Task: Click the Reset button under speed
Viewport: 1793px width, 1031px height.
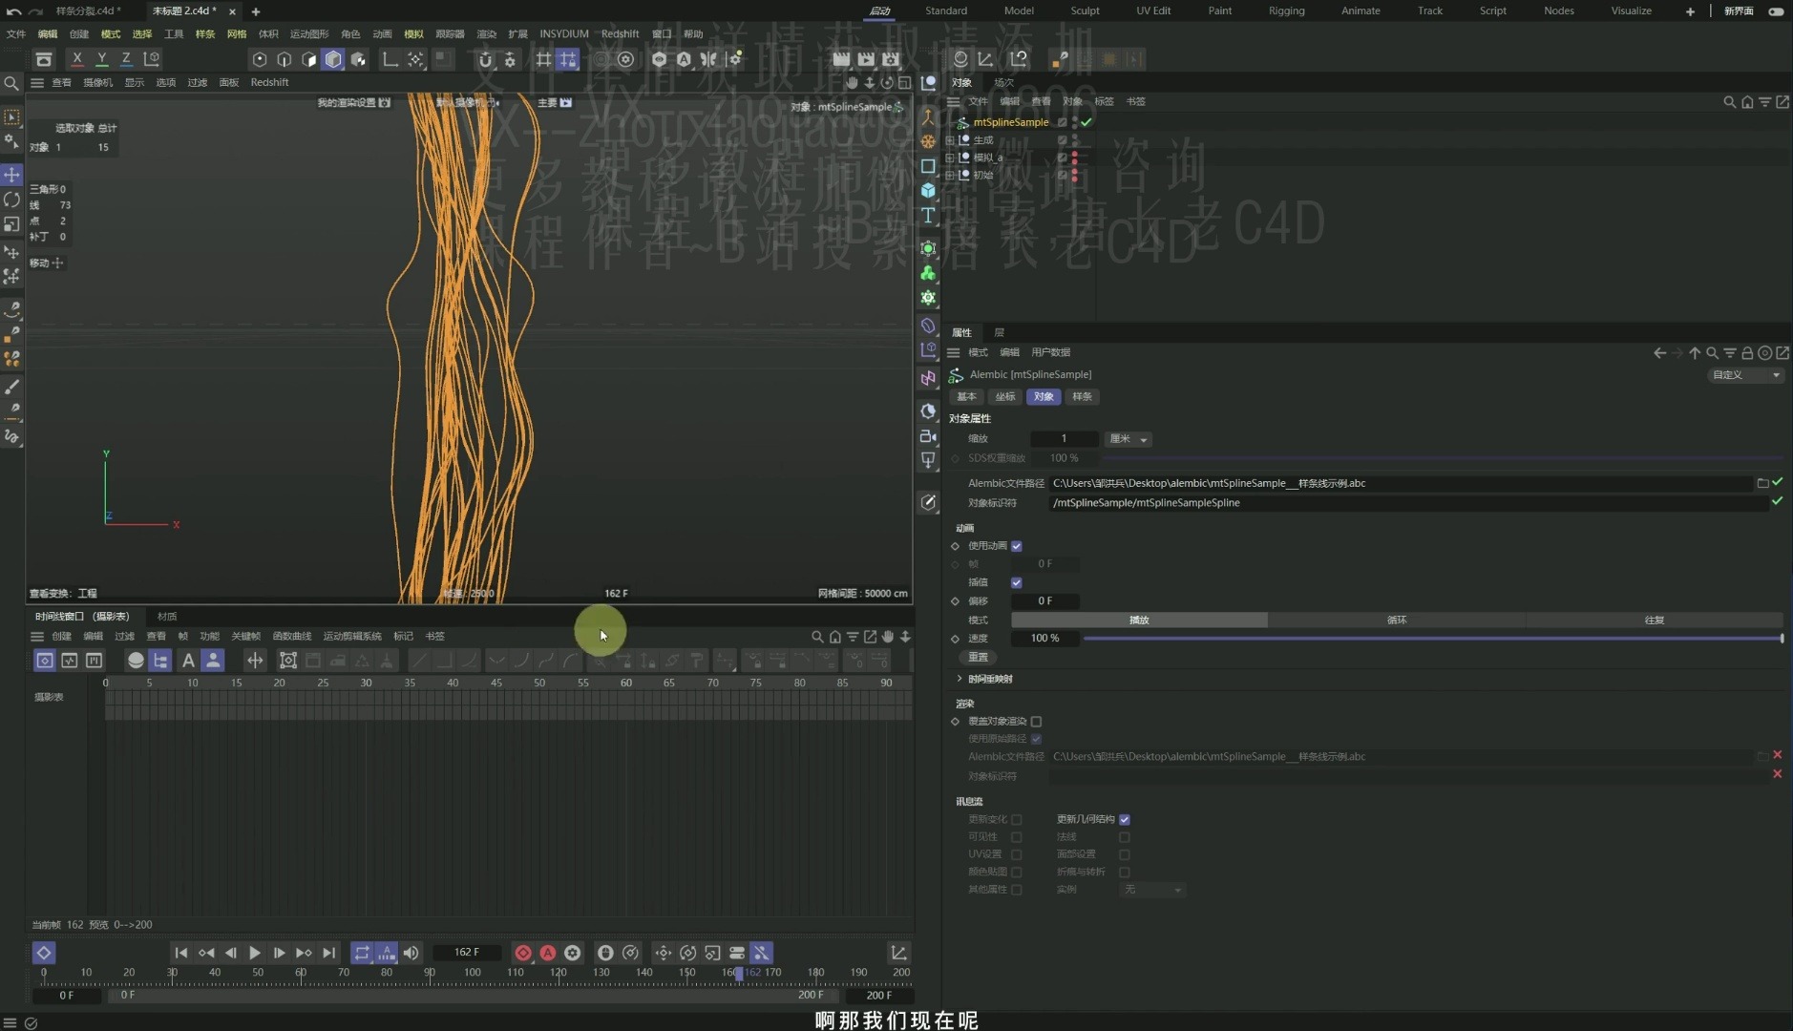Action: (x=978, y=657)
